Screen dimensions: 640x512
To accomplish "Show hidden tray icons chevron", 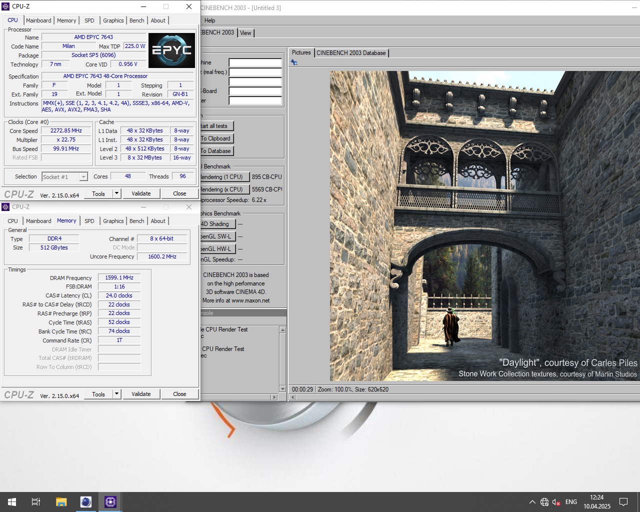I will click(532, 502).
